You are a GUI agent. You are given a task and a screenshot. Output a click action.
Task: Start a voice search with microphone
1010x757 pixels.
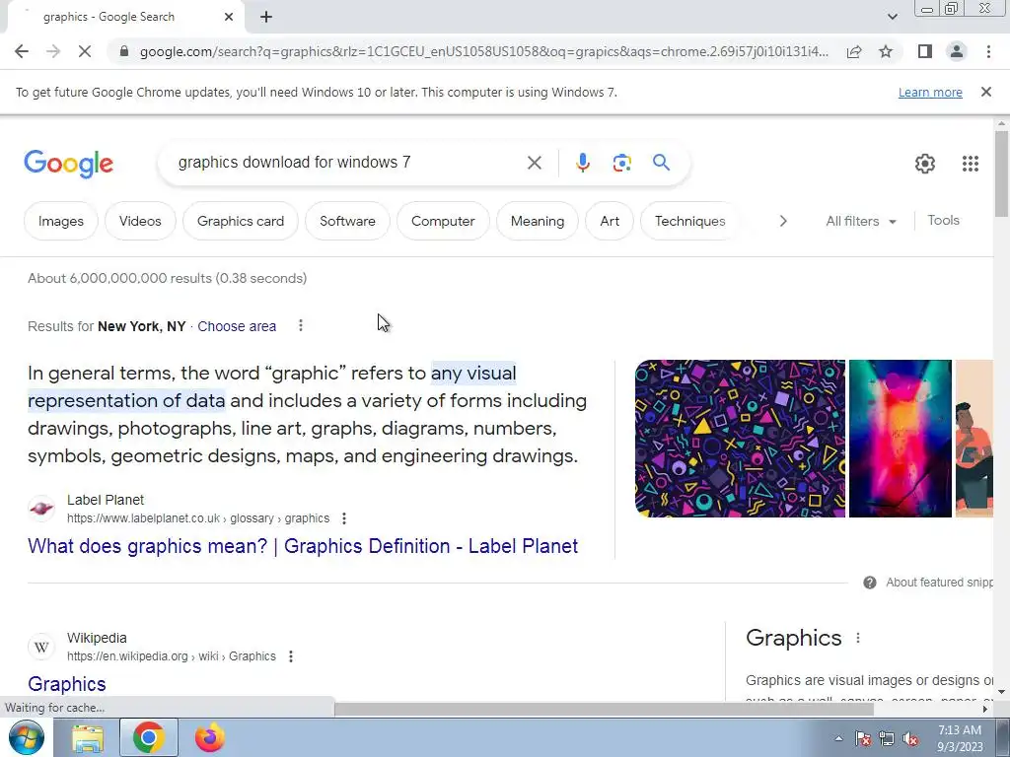pyautogui.click(x=583, y=163)
